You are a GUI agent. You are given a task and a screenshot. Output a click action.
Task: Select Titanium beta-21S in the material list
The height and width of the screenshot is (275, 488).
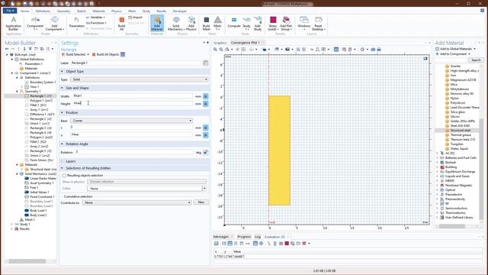pos(463,139)
